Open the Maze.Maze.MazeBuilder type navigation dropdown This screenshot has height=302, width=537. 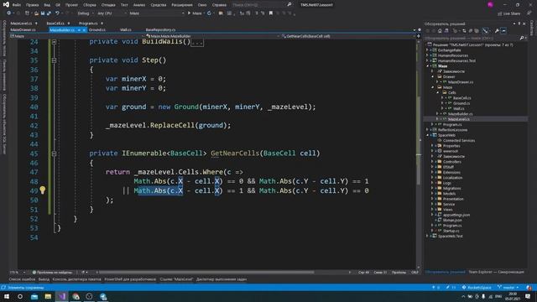[x=212, y=36]
